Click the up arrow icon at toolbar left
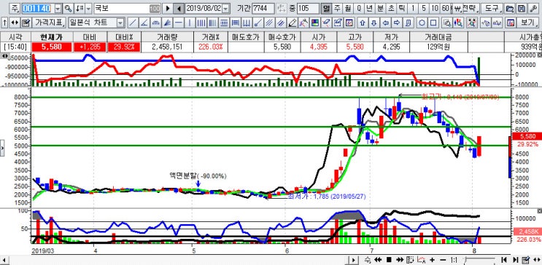This screenshot has height=265, width=542. pos(5,23)
